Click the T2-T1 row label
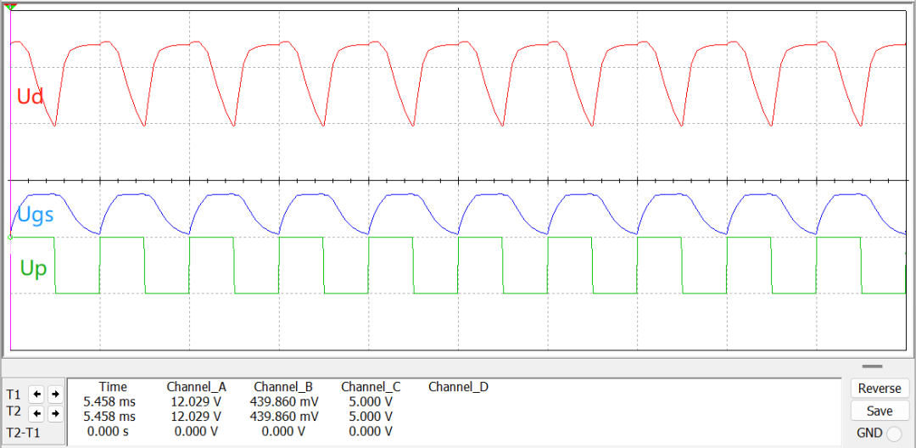 coord(24,432)
